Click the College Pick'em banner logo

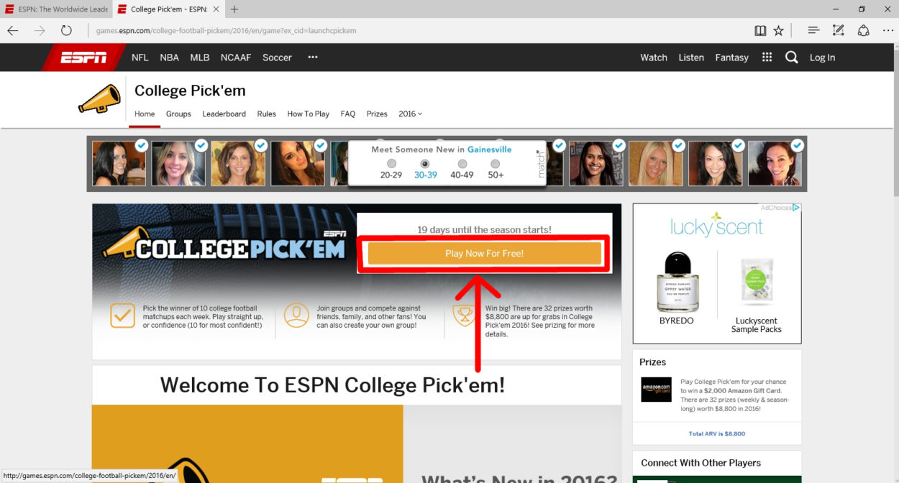[225, 245]
